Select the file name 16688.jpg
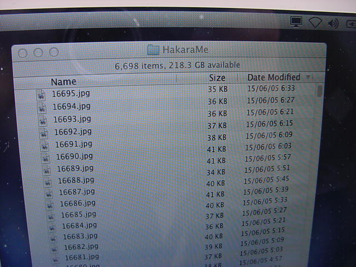Screen dimensions: 356x267 [76, 180]
